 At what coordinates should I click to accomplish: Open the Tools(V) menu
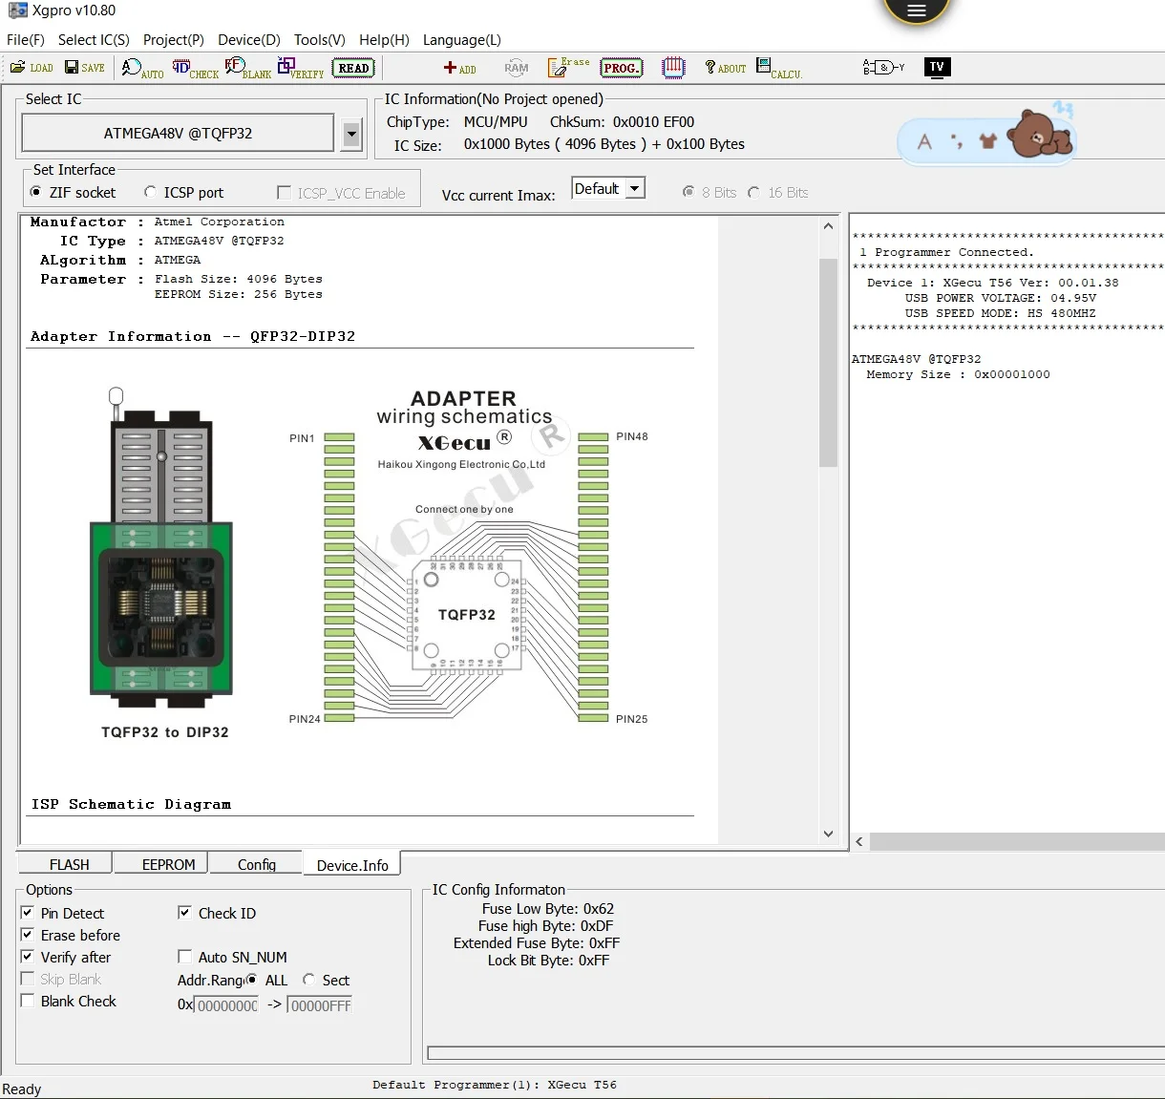319,40
